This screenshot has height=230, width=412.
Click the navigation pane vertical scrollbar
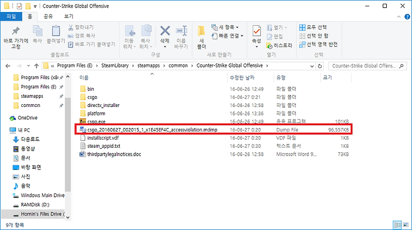[x=68, y=144]
